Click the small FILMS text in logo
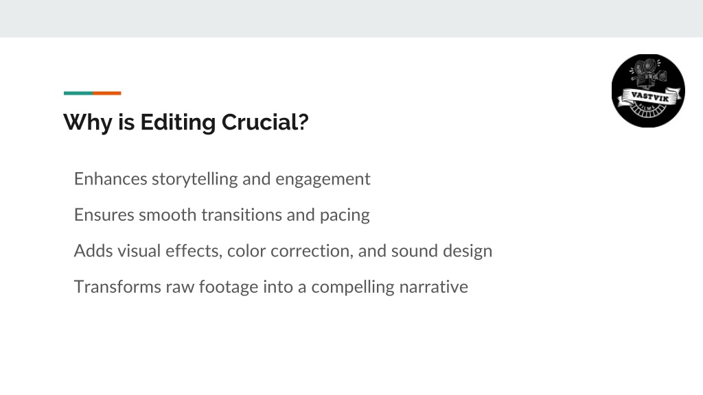The width and height of the screenshot is (703, 395). tap(646, 107)
